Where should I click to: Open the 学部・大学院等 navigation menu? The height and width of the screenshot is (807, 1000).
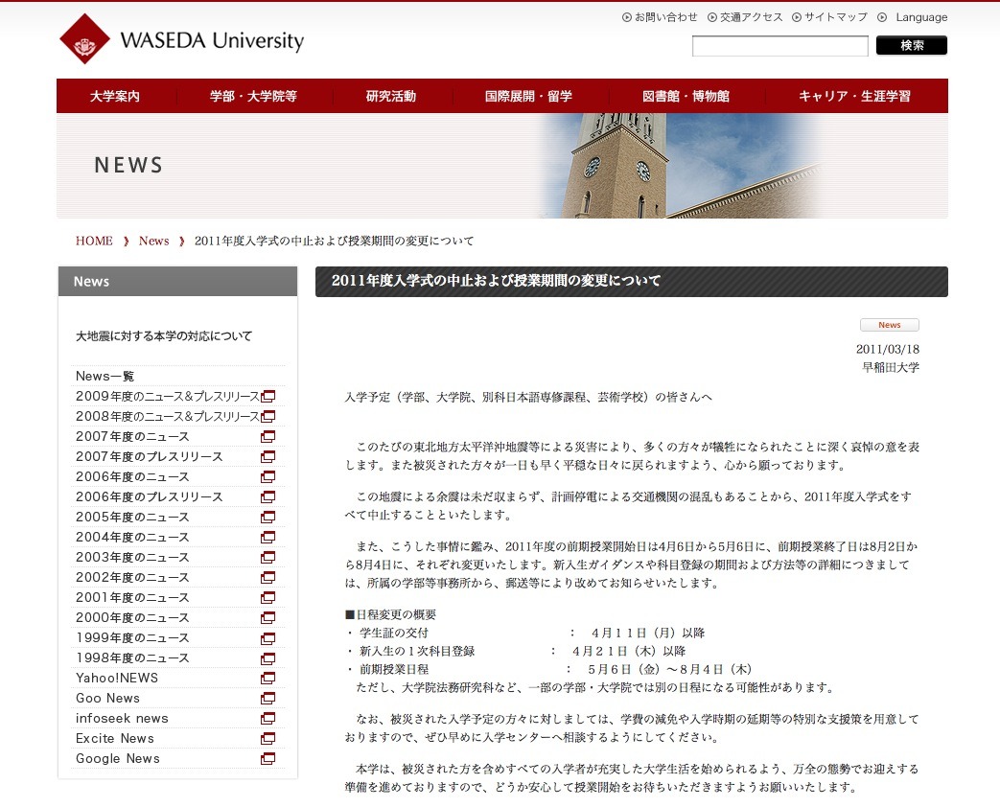click(x=253, y=95)
